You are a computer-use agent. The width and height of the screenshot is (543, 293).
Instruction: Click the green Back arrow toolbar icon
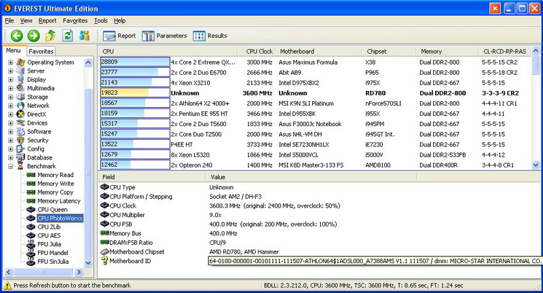[x=16, y=36]
